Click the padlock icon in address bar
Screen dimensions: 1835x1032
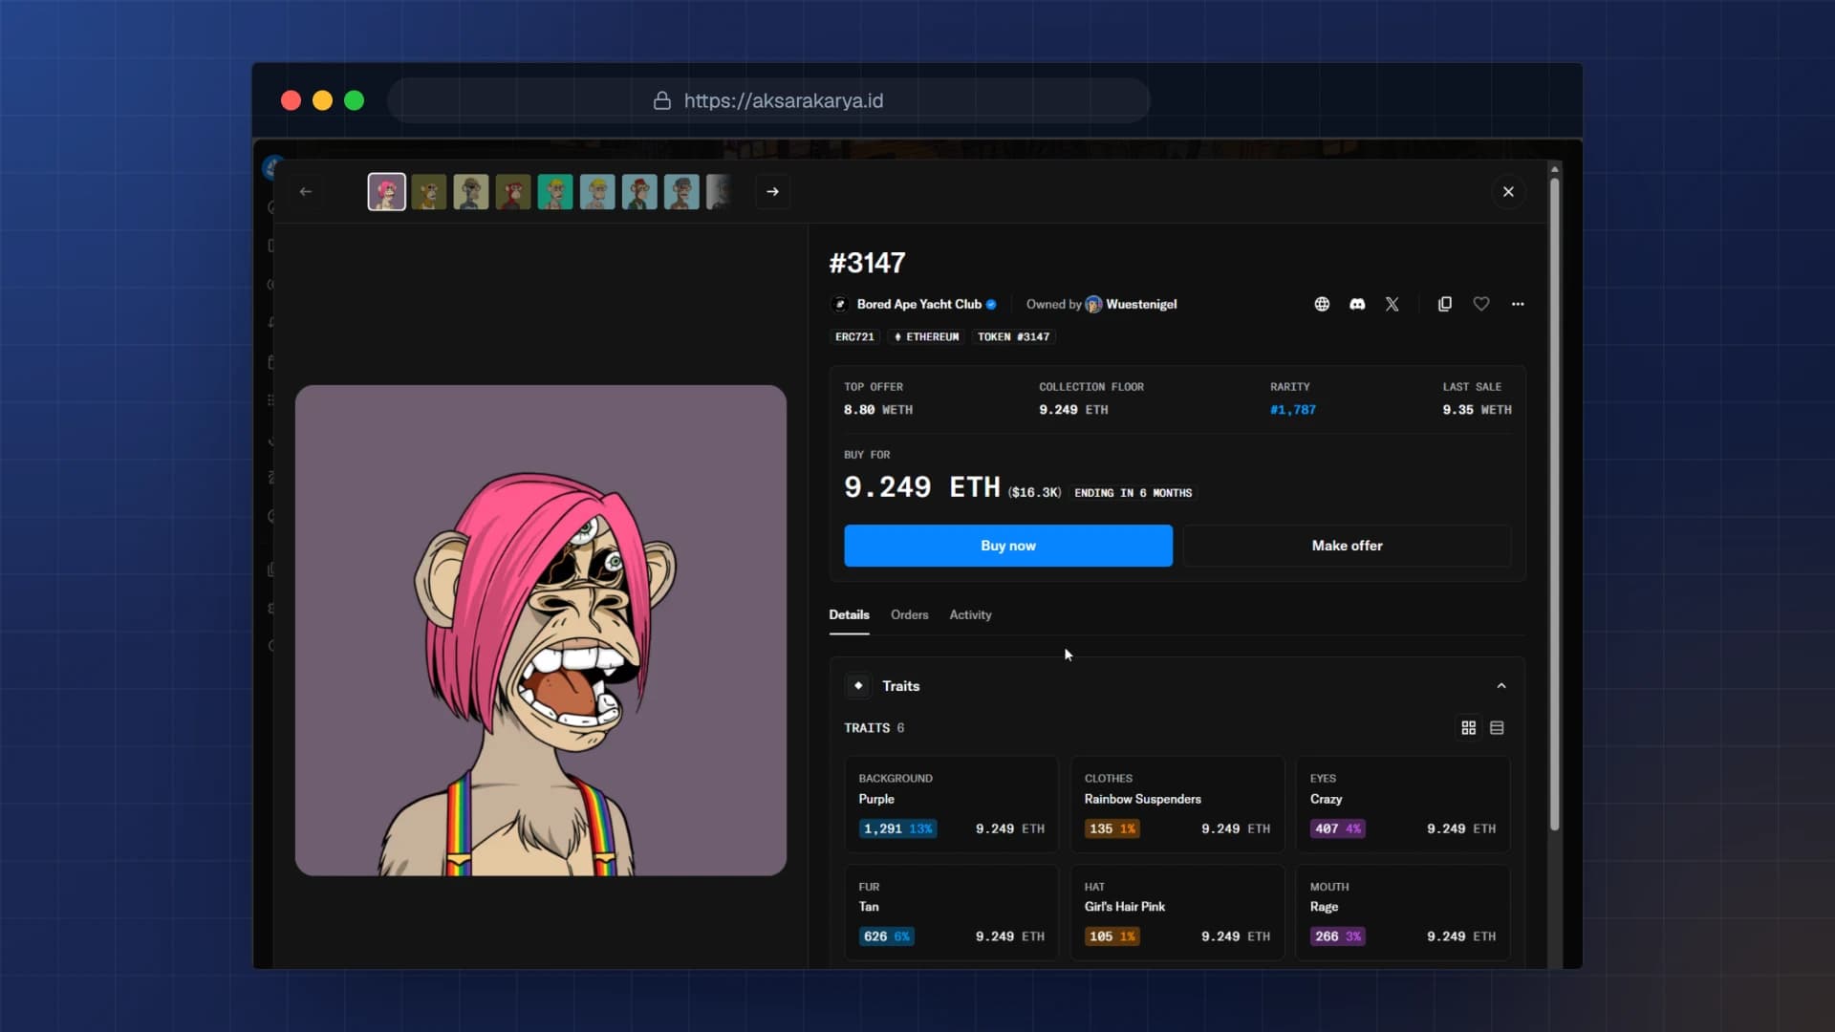(661, 100)
